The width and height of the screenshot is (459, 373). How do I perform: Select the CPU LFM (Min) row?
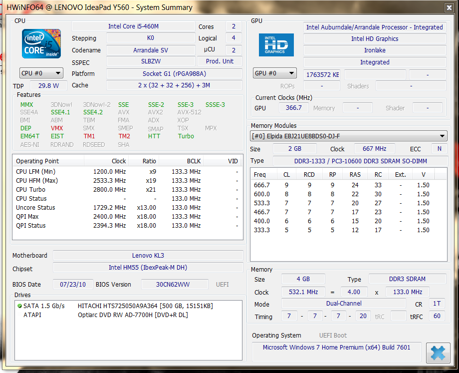(x=128, y=171)
